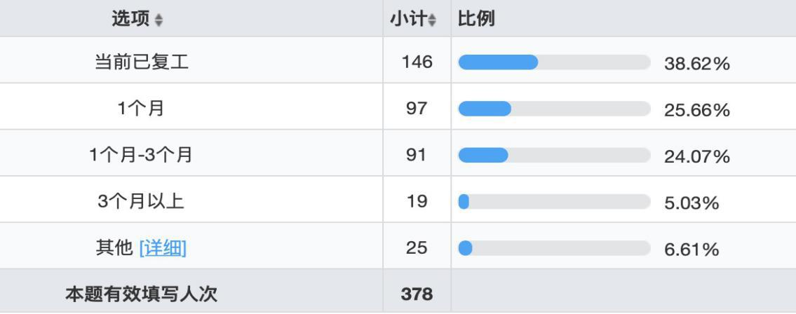Click the 比例 column header

[476, 19]
